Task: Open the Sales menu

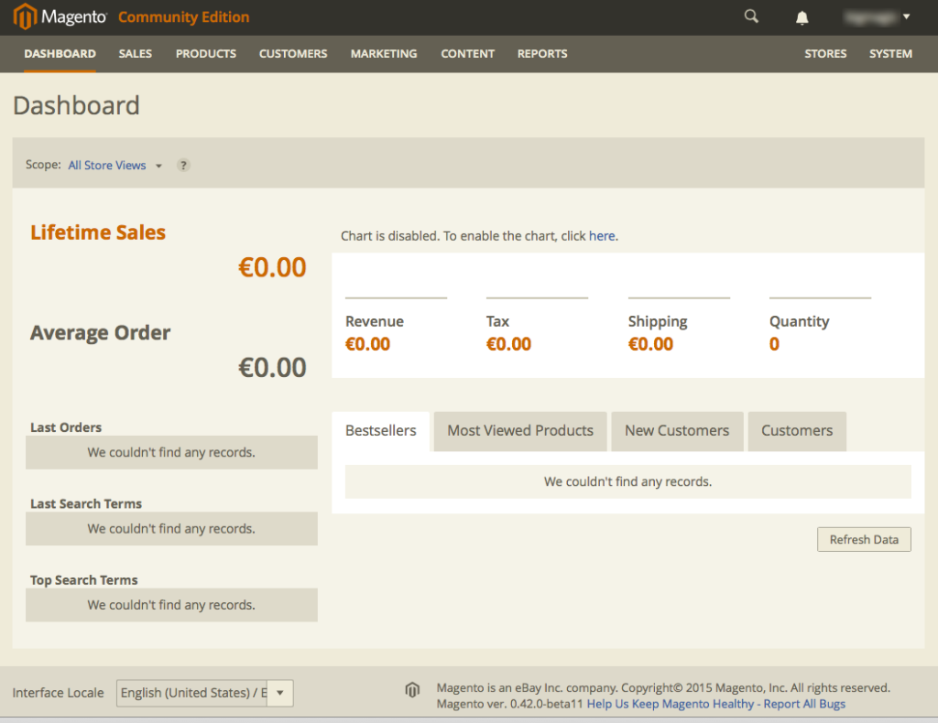Action: coord(136,54)
